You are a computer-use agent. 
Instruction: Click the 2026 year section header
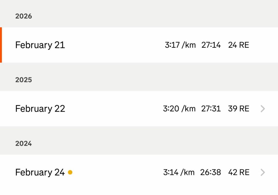pyautogui.click(x=24, y=16)
